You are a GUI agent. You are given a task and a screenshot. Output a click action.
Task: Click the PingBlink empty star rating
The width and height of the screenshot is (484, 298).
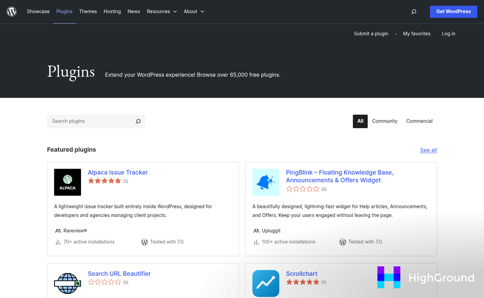pos(302,189)
